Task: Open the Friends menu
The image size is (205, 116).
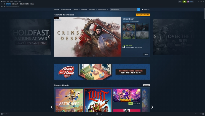Action: click(x=12, y=2)
